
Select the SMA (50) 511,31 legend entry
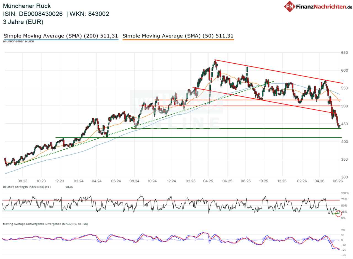pyautogui.click(x=178, y=36)
